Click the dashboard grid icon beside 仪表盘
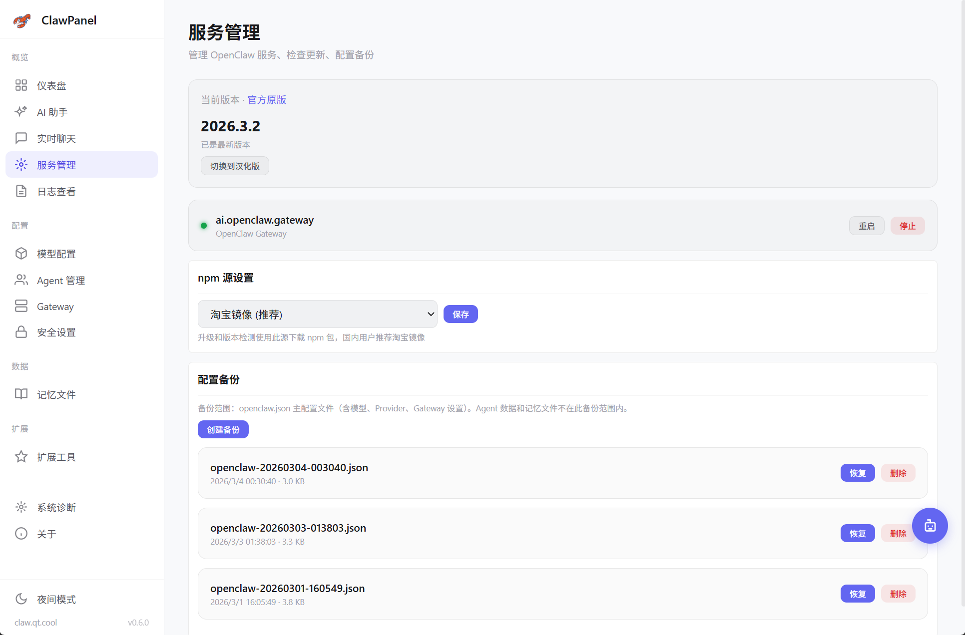Image resolution: width=965 pixels, height=635 pixels. (x=21, y=85)
